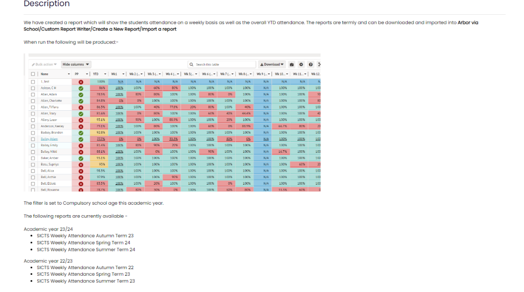
Task: Open the Bulk action menu
Action: pos(44,64)
